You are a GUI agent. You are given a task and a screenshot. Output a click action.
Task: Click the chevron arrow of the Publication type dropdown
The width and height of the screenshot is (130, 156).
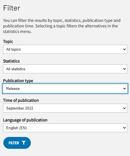(x=124, y=89)
